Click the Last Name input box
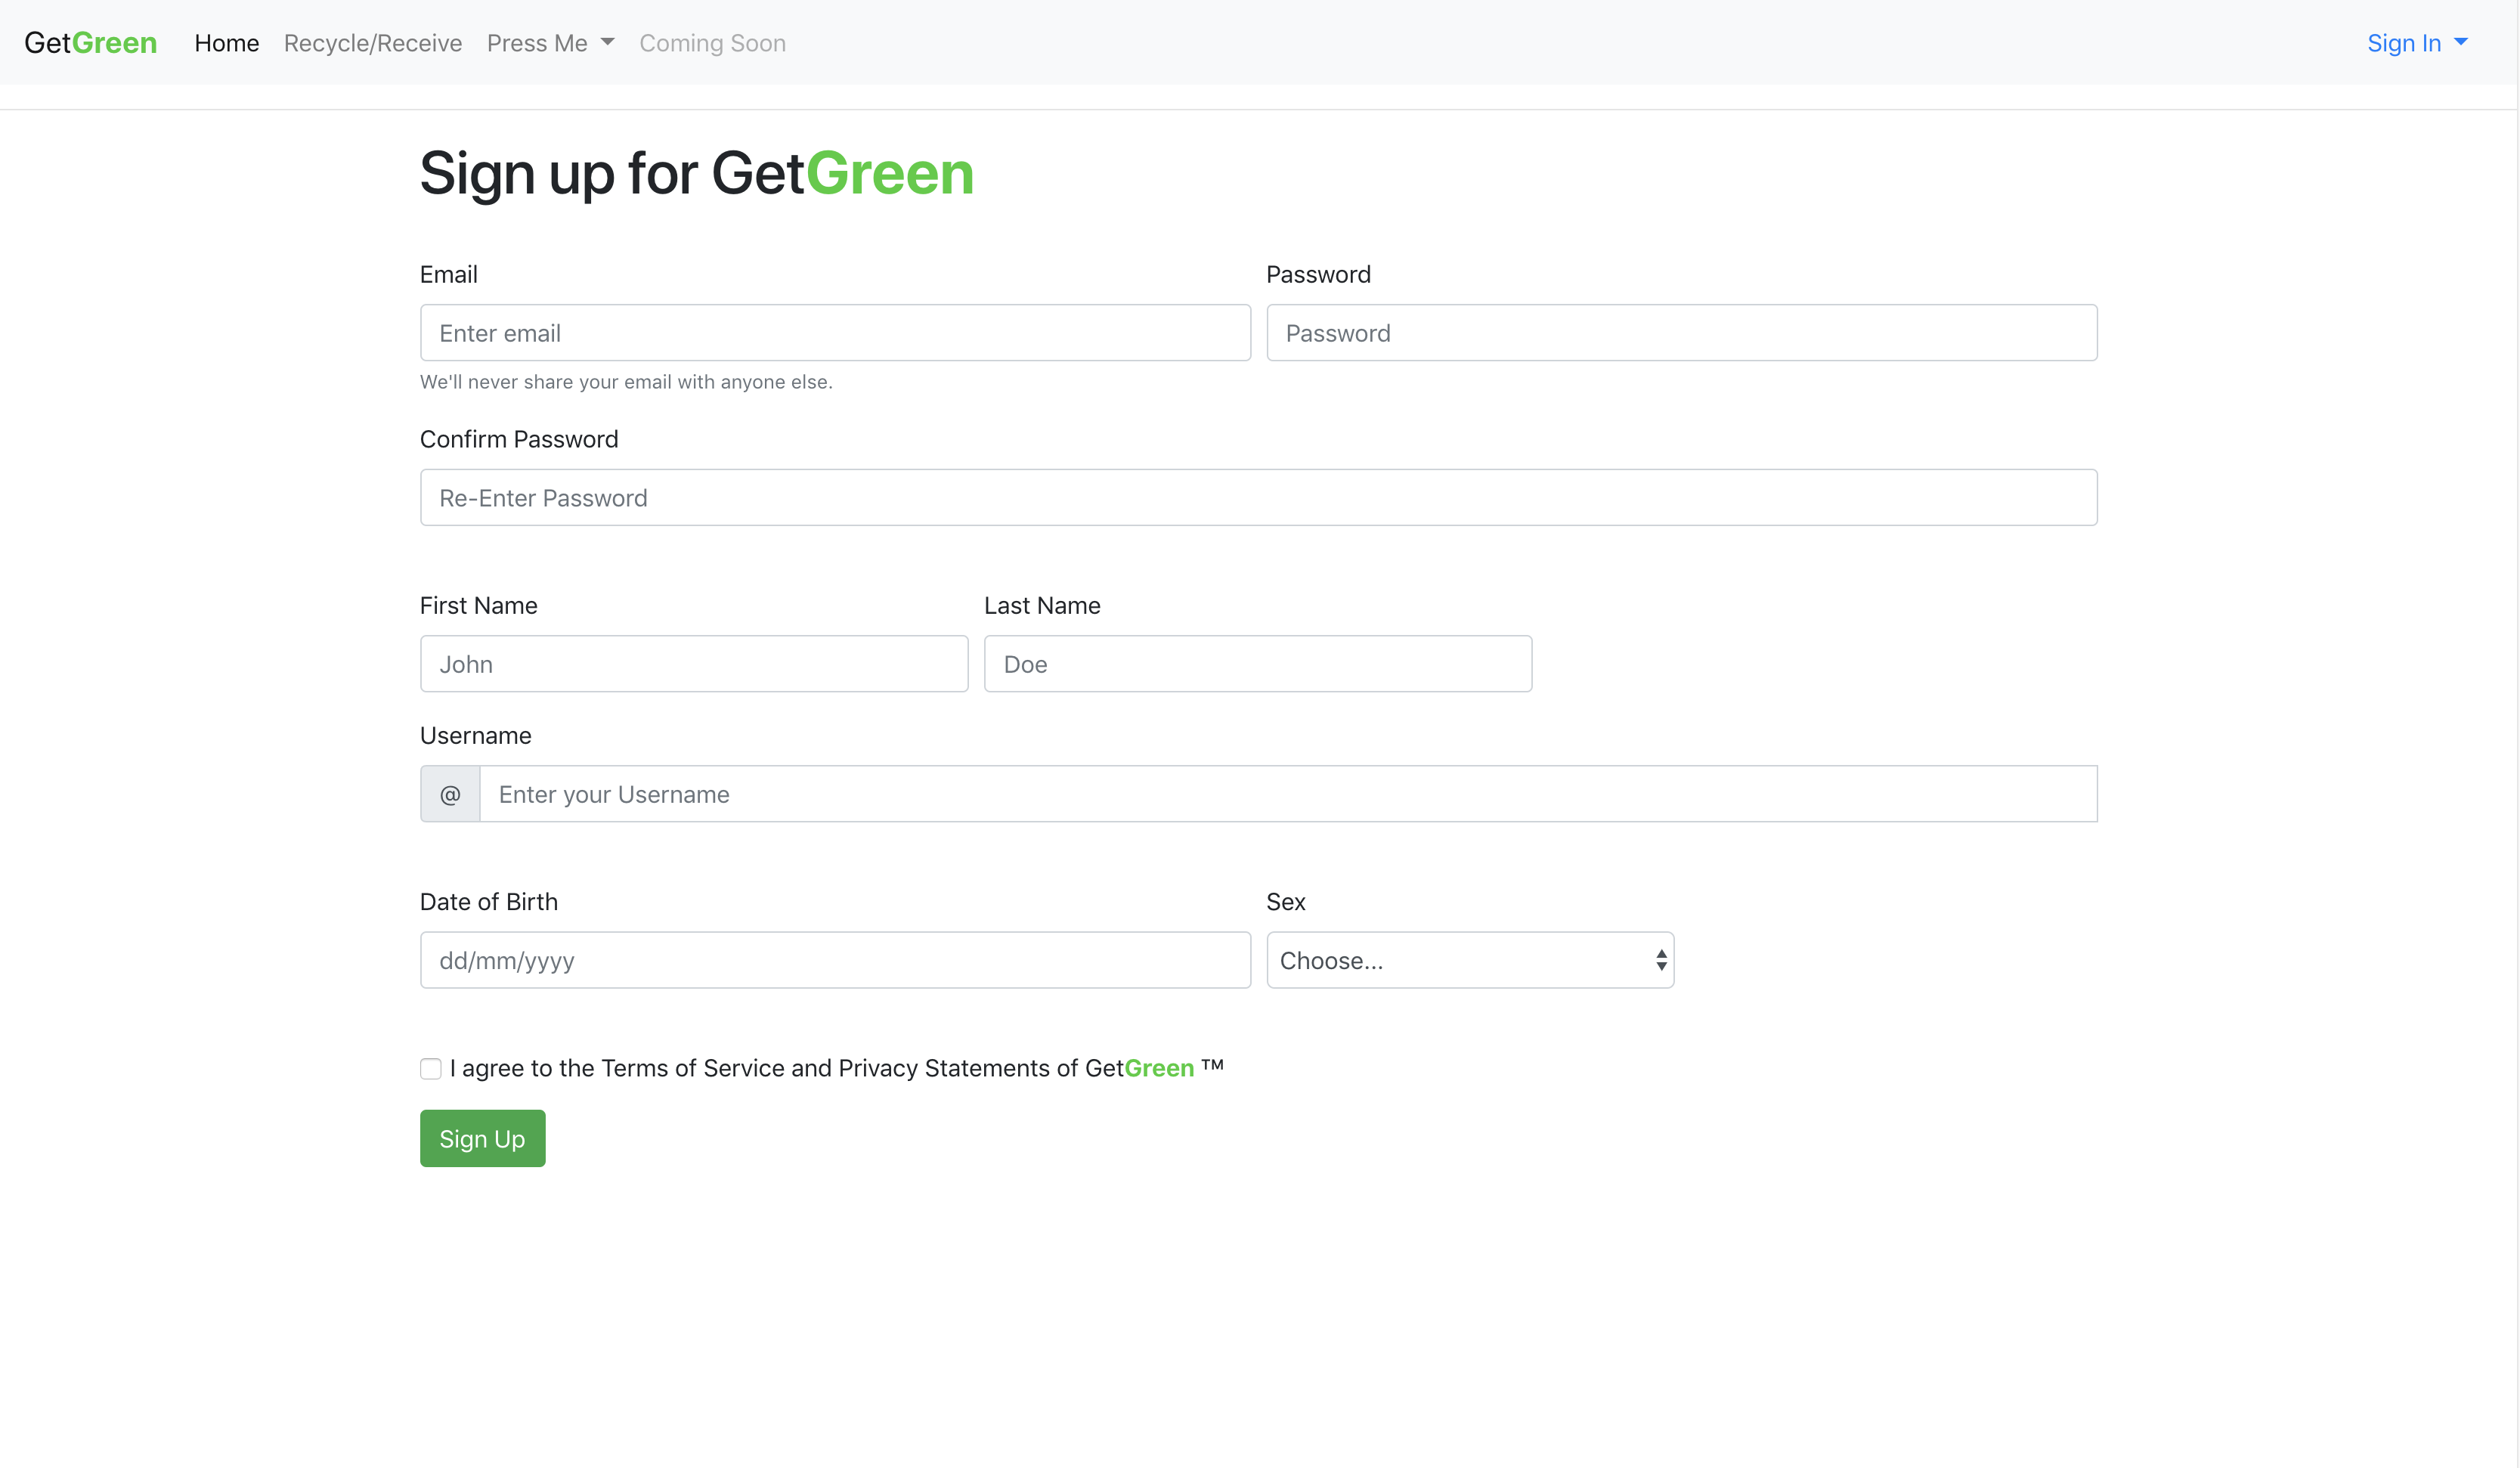2520x1468 pixels. (1257, 664)
